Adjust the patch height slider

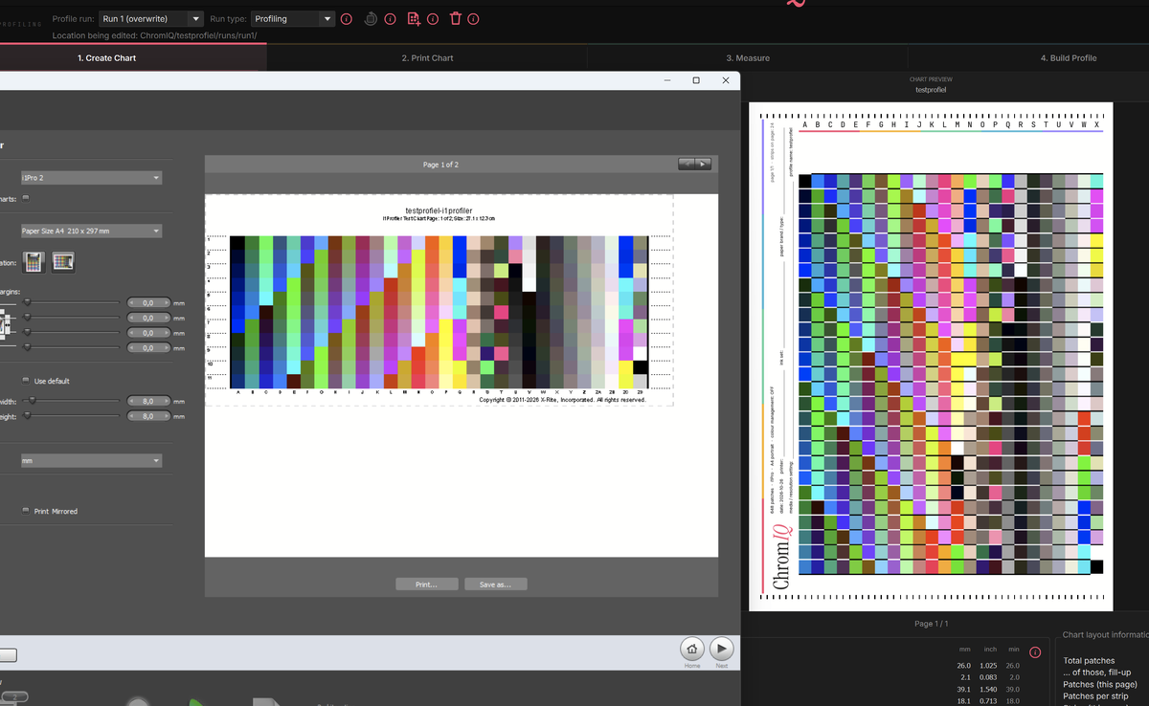click(x=73, y=416)
